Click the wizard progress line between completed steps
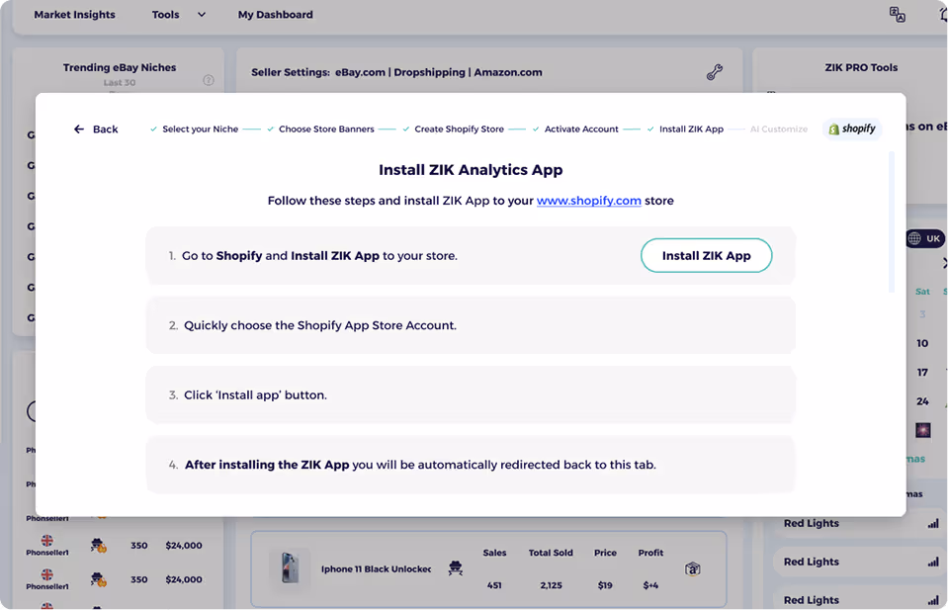948x610 pixels. [252, 129]
